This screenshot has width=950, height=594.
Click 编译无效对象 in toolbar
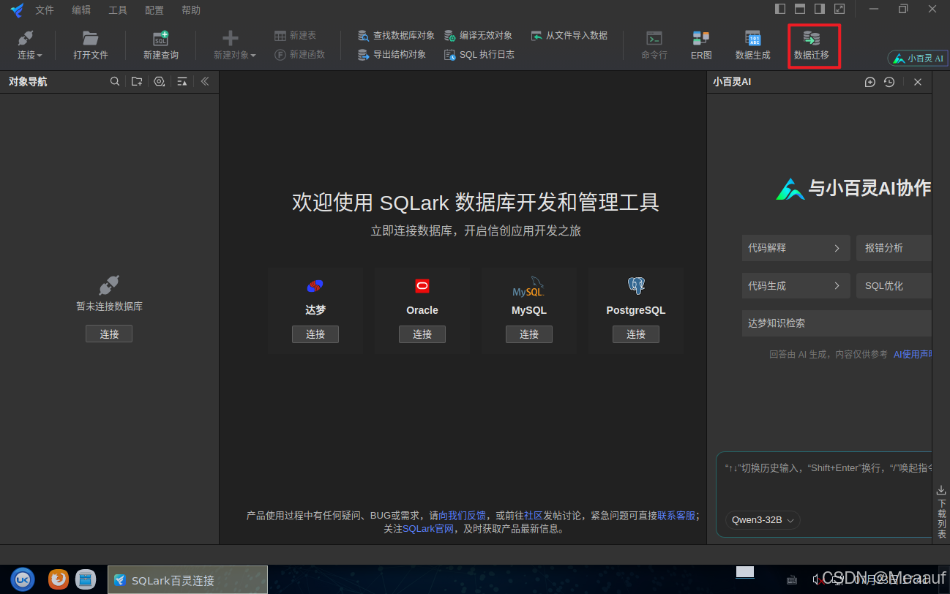tap(478, 35)
